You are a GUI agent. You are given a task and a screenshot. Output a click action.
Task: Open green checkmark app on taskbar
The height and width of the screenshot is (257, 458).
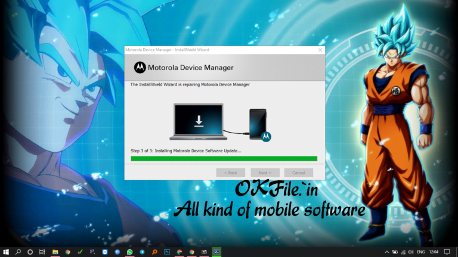(x=80, y=252)
